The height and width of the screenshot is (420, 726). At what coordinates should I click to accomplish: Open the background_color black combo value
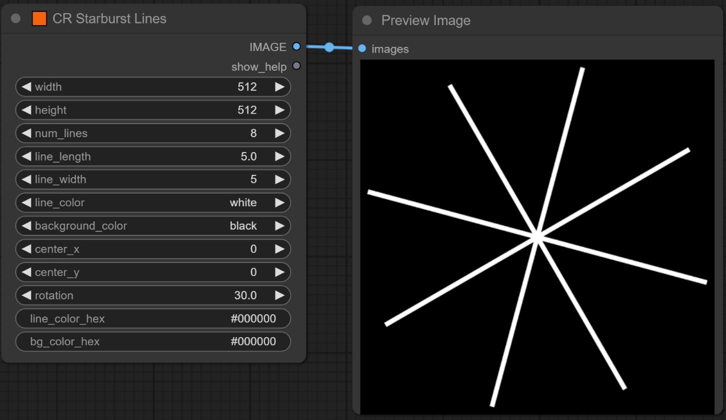pyautogui.click(x=243, y=226)
